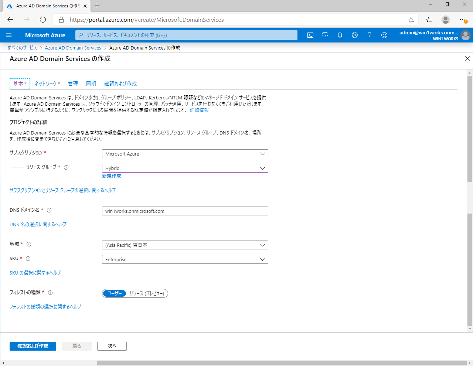Click the Azure resource search box
473x368 pixels.
click(x=186, y=35)
